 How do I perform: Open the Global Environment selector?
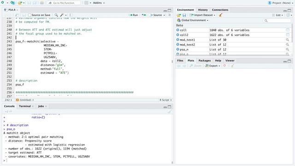(193, 20)
